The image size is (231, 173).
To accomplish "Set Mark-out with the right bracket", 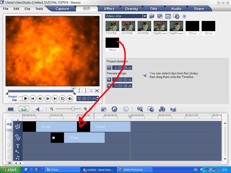I will click(85, 90).
